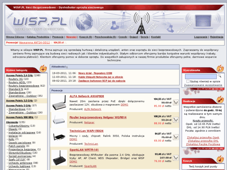Screen dimensions: 227x170
Task: Open Cennik menu item
Action: coord(123,37)
